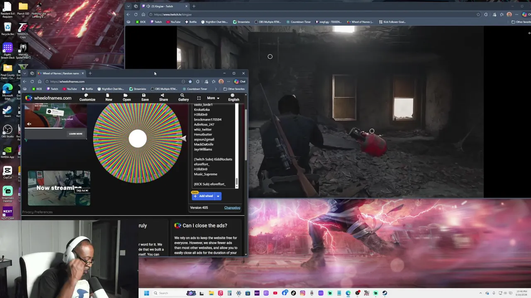Screen dimensions: 531x298
Task: Click Open in wheelofnames toolbar
Action: pyautogui.click(x=127, y=97)
